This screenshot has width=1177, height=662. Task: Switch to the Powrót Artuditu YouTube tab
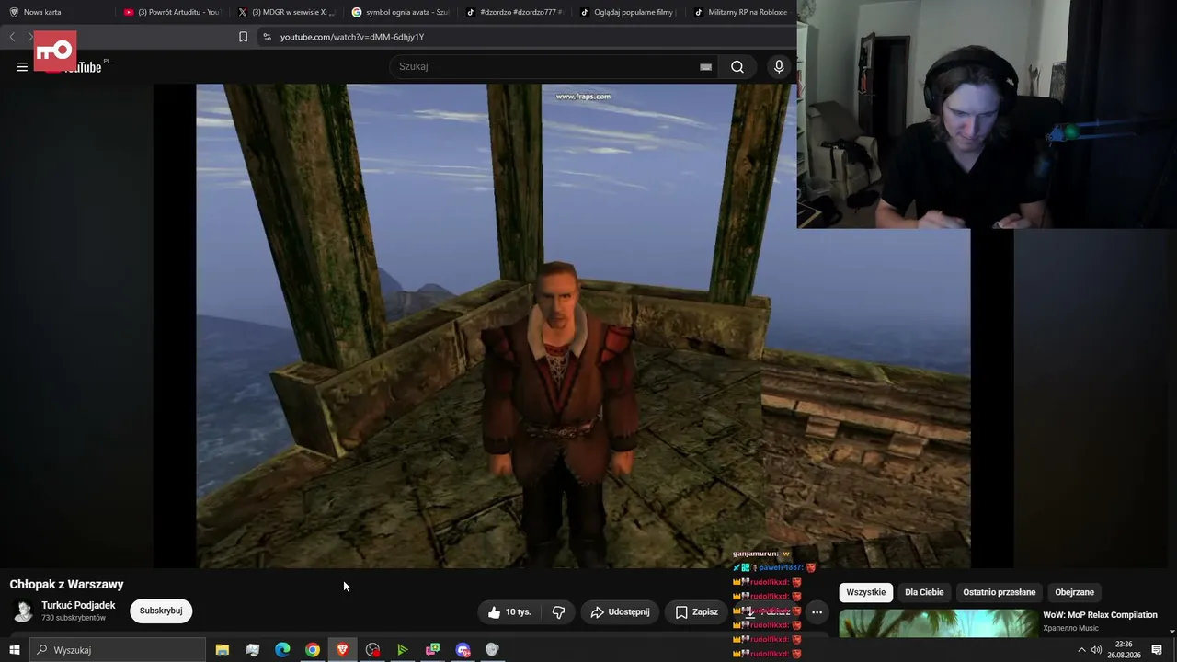172,12
